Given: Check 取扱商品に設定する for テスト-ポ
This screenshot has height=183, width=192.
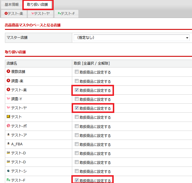Looking at the screenshot, I should [77, 126].
